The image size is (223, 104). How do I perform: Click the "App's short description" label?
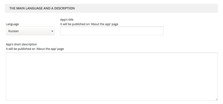[21, 44]
